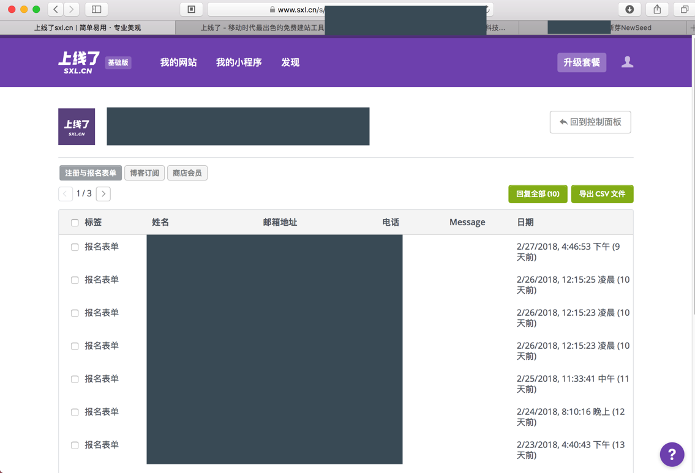Click the 邮箱地址 column header

(x=280, y=222)
